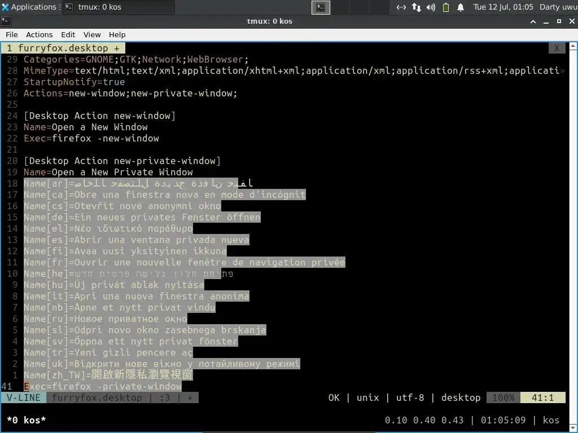Click 'Name[de]=Ein neues privates Fenster' line

[142, 217]
